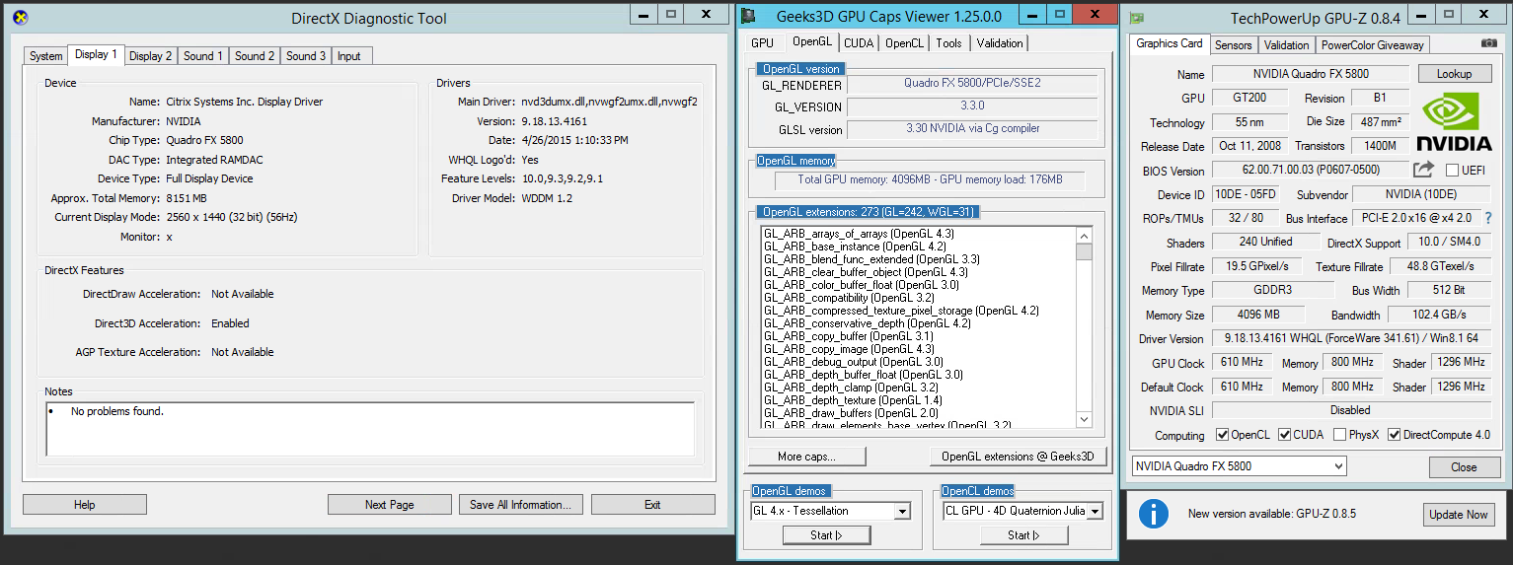Open the GPU tab in GPU Caps Viewer
1513x565 pixels.
762,43
